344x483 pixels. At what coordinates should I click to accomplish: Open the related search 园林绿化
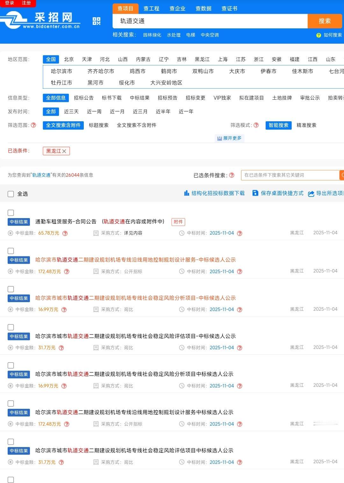tap(152, 35)
